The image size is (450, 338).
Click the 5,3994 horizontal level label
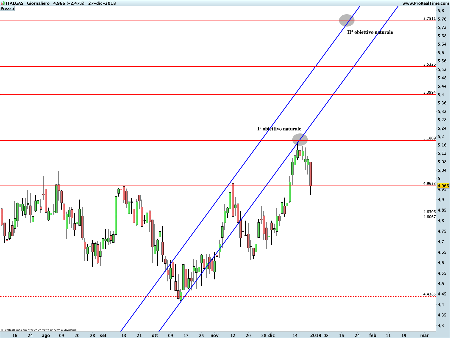429,92
